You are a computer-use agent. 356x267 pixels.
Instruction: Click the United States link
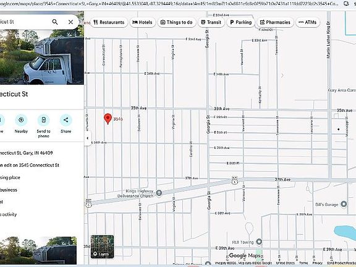coord(285,263)
